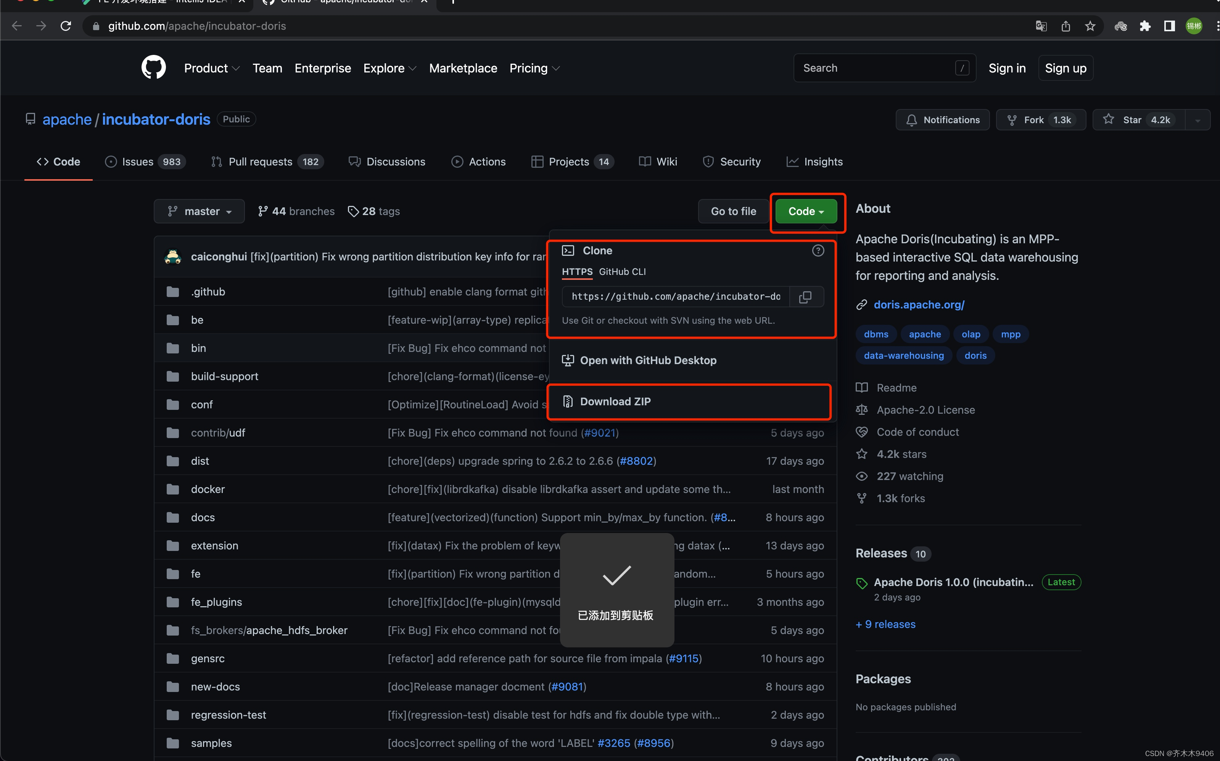Viewport: 1220px width, 761px height.
Task: Bookmark this page with the star icon
Action: 1090,26
